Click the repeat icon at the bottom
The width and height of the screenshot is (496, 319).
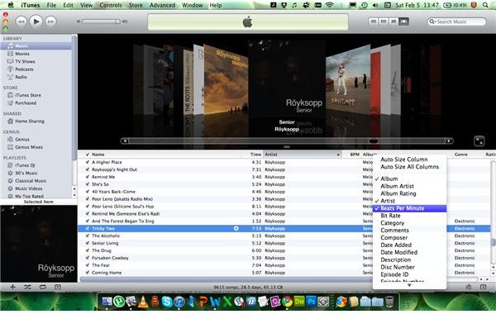[x=43, y=287]
